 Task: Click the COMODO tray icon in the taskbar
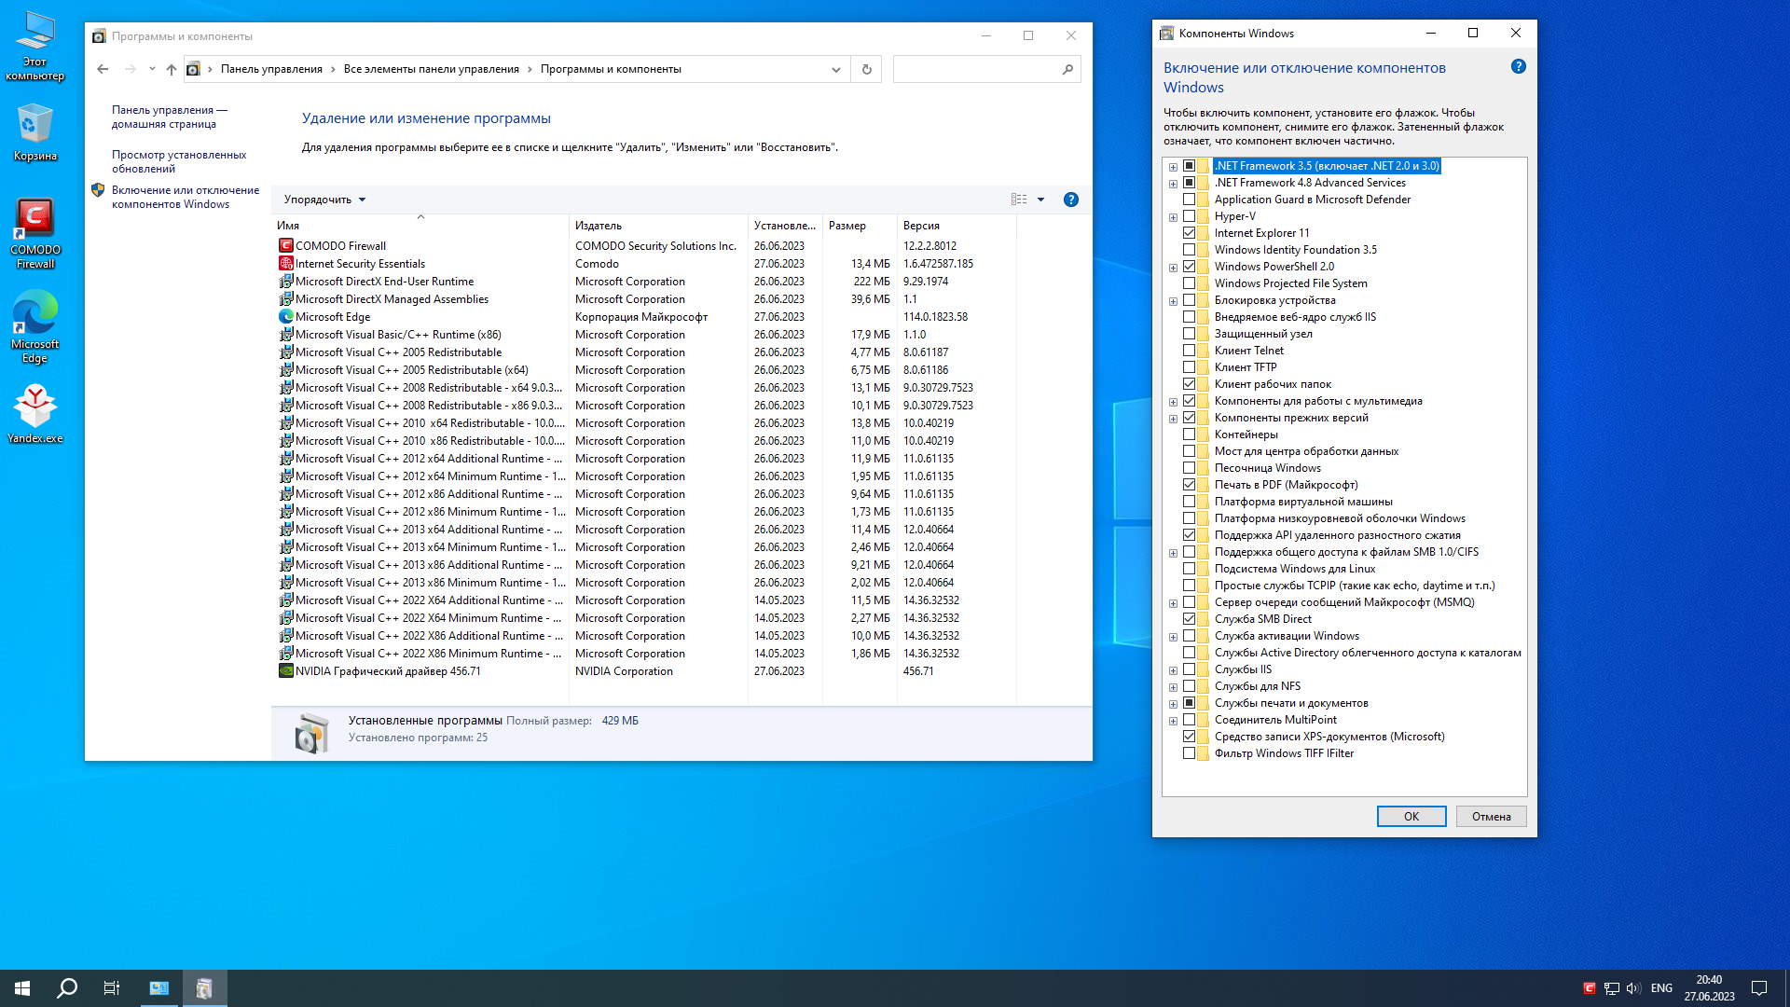click(1589, 988)
